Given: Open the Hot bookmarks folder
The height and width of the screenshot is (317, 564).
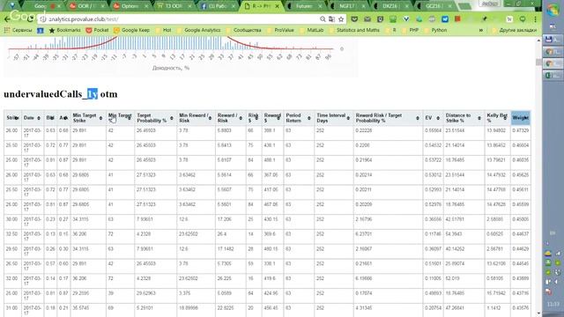Looking at the screenshot, I should [164, 30].
